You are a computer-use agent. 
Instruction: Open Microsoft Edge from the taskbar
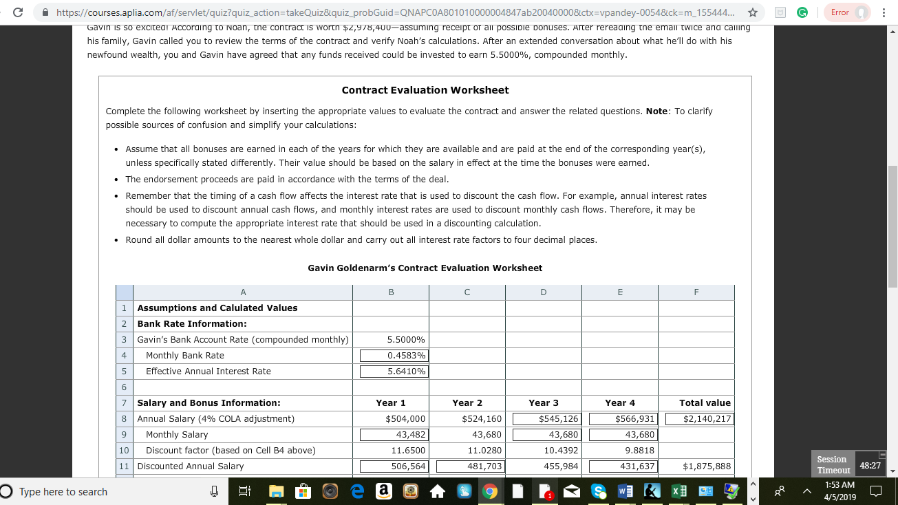tap(356, 492)
